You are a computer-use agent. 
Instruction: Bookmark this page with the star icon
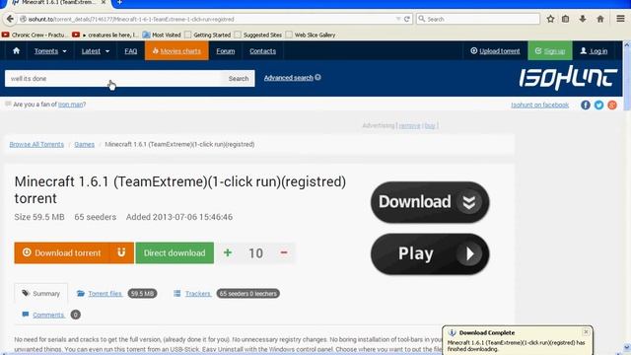pyautogui.click(x=550, y=19)
